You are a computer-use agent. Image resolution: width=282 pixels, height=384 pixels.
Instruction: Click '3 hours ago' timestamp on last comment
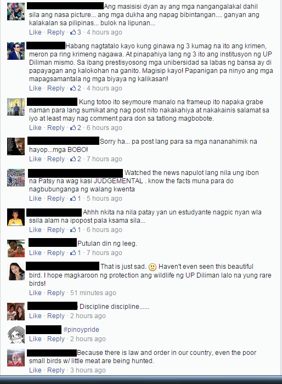coord(88,370)
